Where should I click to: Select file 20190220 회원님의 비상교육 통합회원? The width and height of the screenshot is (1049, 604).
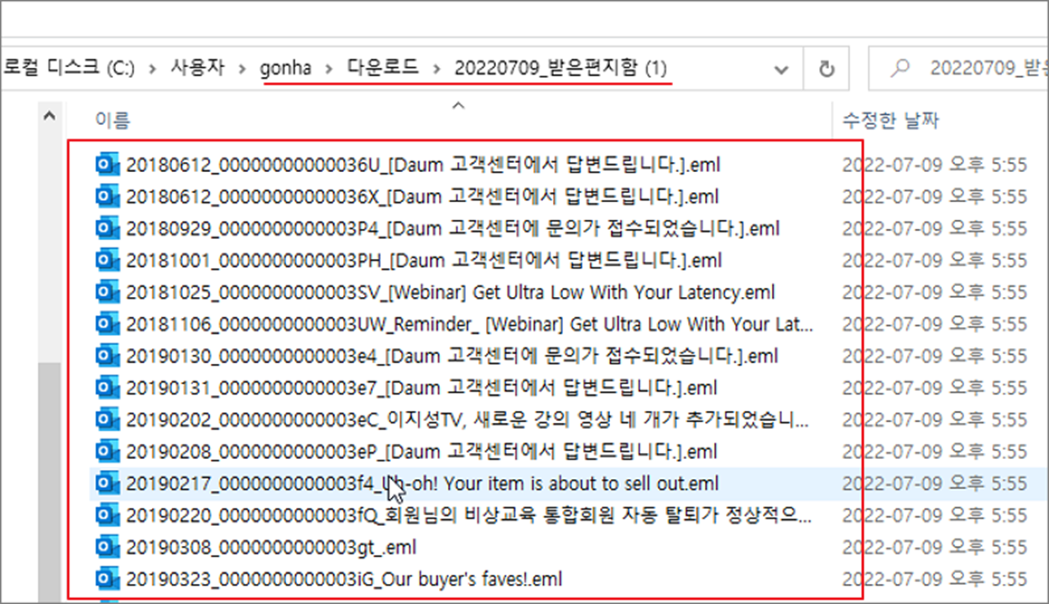coord(469,515)
